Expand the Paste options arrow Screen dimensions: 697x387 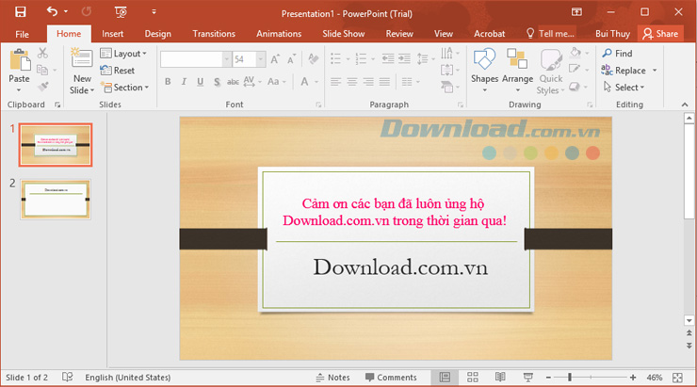(19, 90)
